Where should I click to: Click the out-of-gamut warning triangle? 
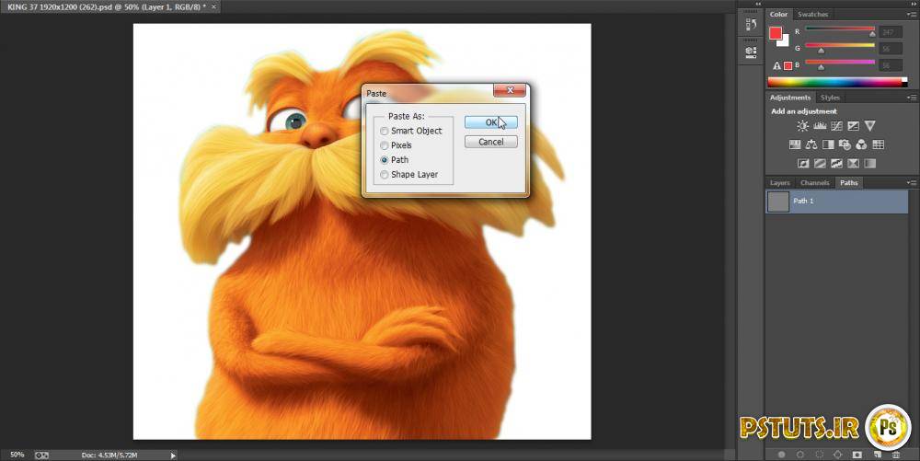tap(776, 65)
